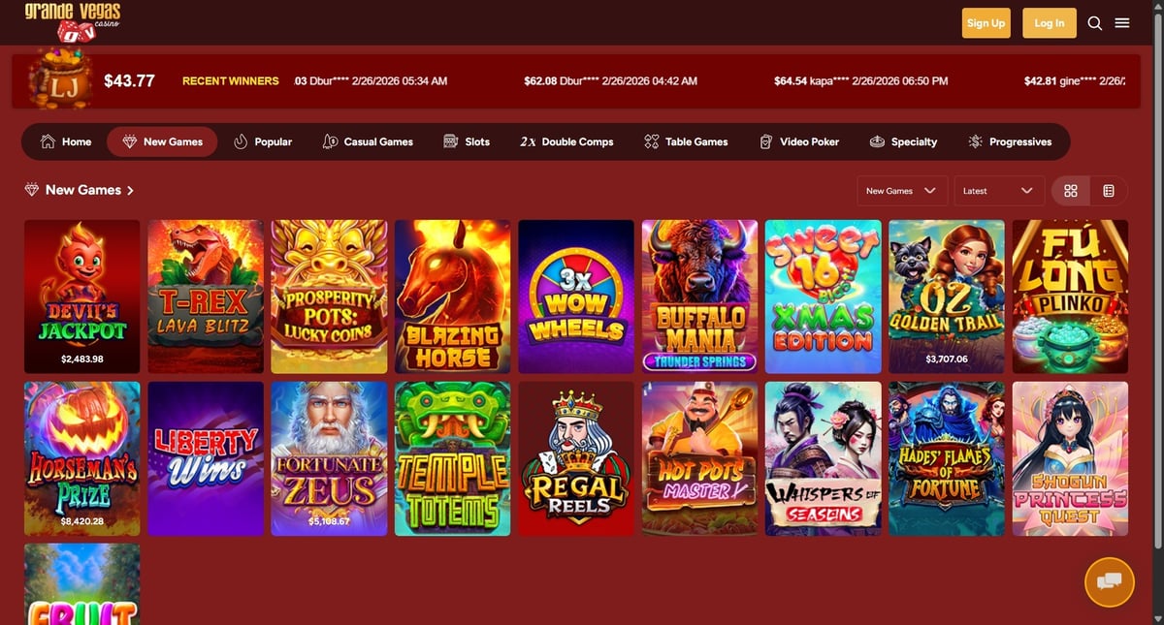The width and height of the screenshot is (1164, 625).
Task: Click the slot machine Slots icon
Action: point(450,141)
